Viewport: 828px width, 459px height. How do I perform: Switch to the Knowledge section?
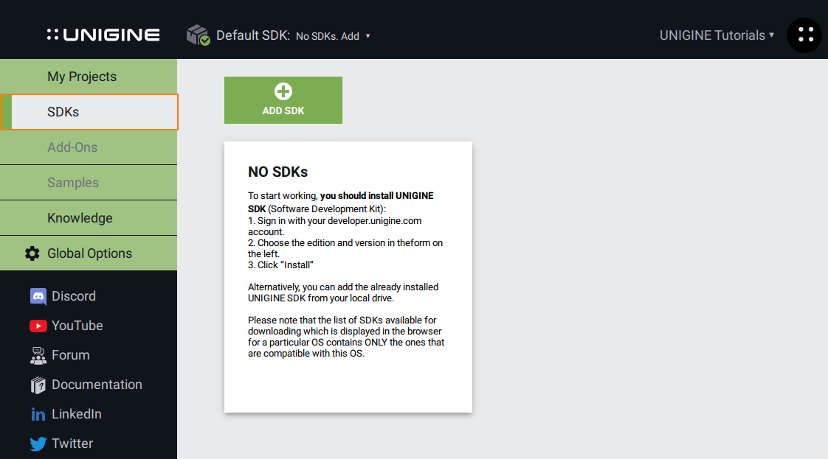click(80, 218)
